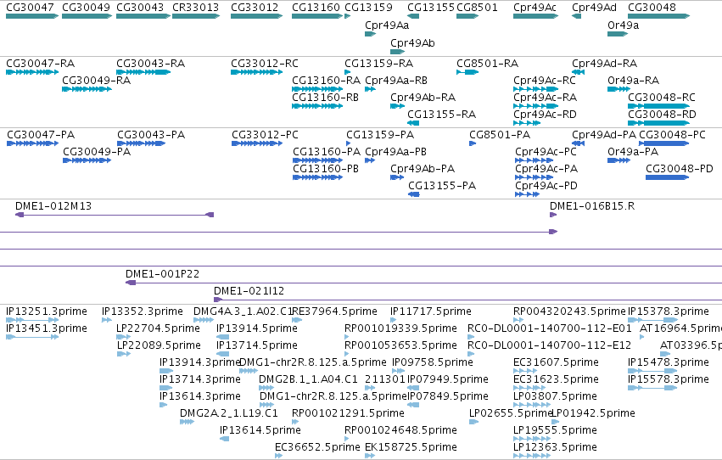Click the DME1-016B15.R BAC label
Viewport: 722px width, 460px height.
point(592,206)
